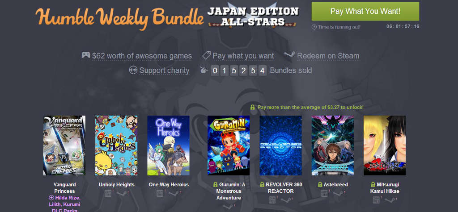Image resolution: width=458 pixels, height=212 pixels.
Task: Select the Gurumin cover art thumbnail
Action: [229, 145]
